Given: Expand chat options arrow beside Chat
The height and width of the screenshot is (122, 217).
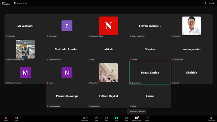Looking at the screenshot, I should [x=100, y=118].
